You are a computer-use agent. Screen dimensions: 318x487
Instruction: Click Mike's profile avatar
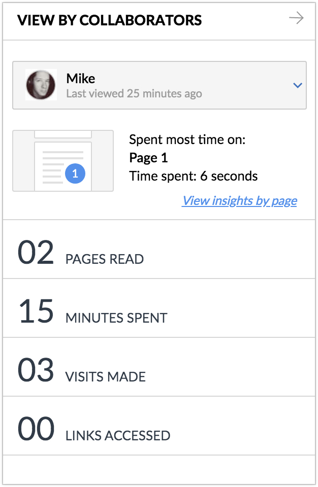click(x=41, y=85)
